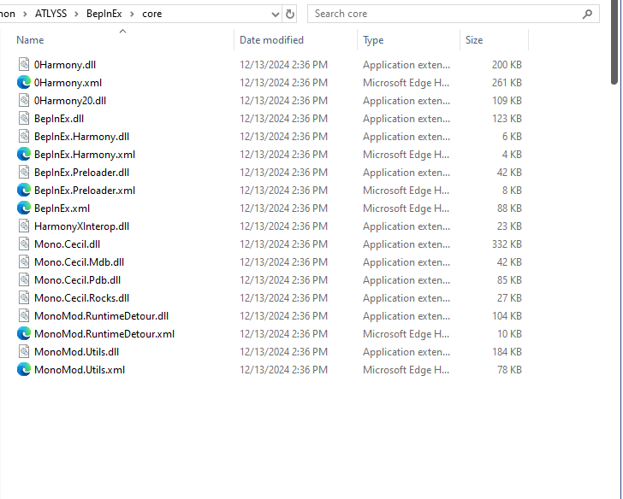Click the 200 KB size value

tap(507, 65)
